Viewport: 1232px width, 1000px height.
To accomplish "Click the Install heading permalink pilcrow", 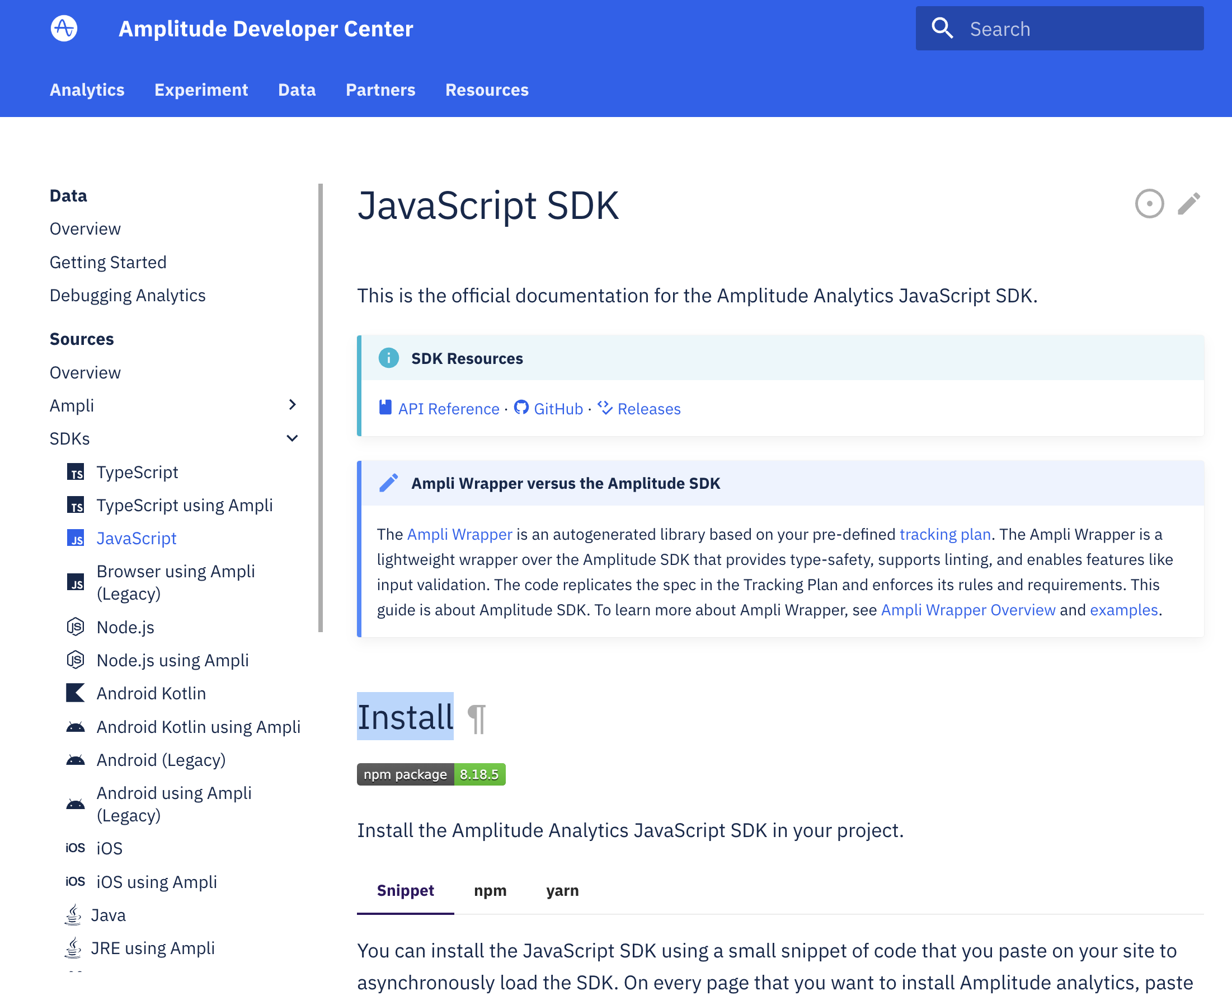I will tap(477, 718).
